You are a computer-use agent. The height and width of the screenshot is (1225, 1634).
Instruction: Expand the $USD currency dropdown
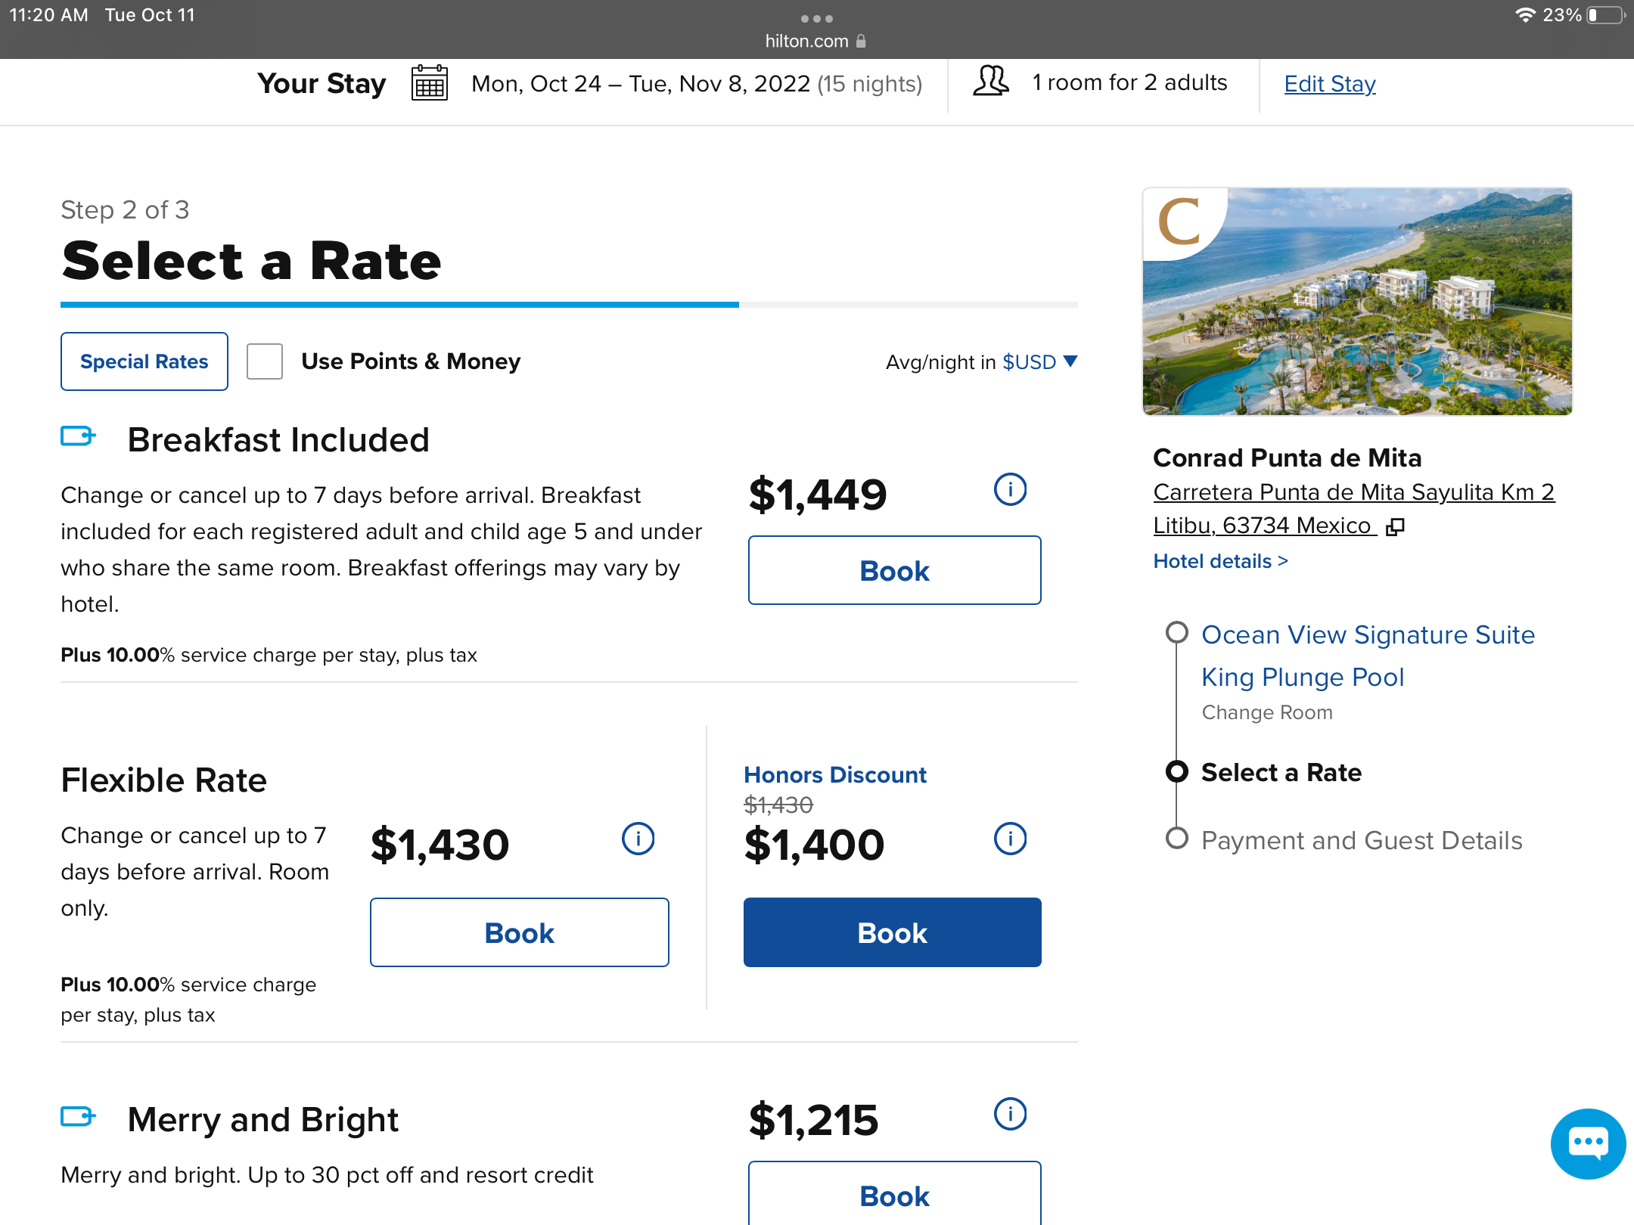1039,362
